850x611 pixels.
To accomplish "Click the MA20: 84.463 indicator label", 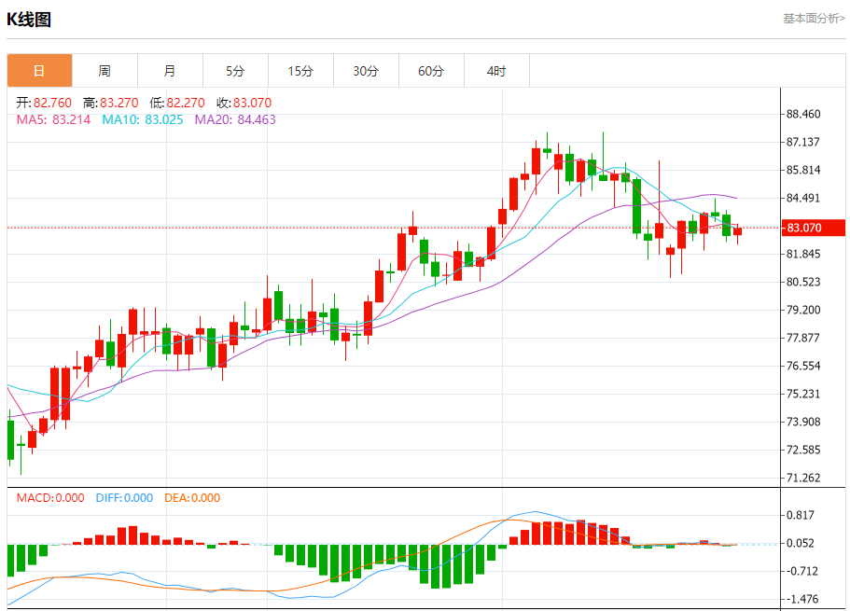I will 235,119.
